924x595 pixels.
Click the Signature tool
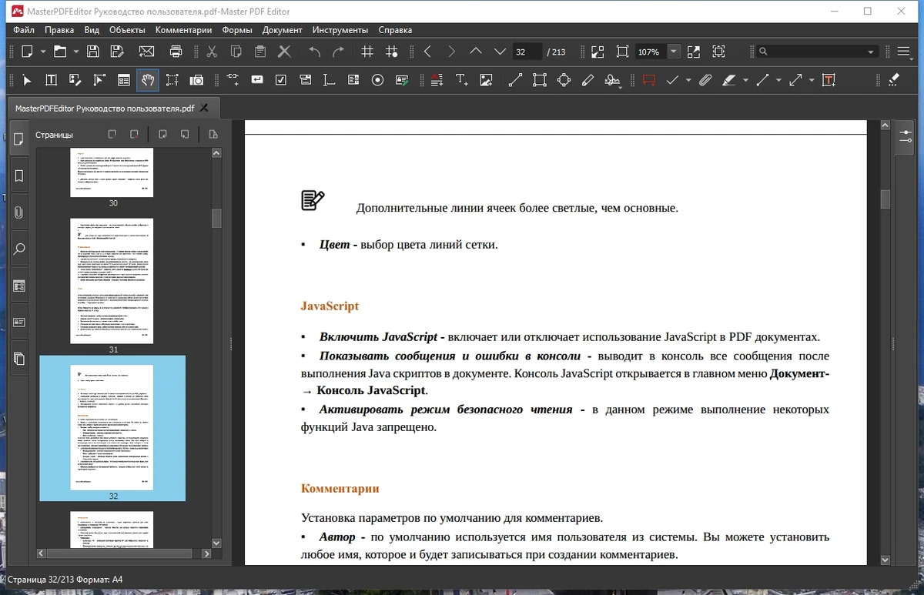pos(613,80)
